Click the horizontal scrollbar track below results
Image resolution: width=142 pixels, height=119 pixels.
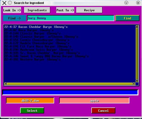click(70, 84)
